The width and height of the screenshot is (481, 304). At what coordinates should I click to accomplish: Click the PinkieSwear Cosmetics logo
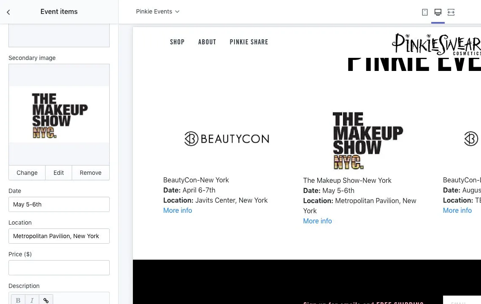[436, 44]
